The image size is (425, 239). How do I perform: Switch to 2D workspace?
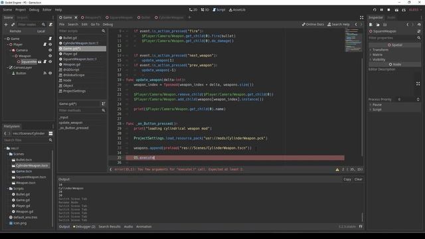click(193, 10)
